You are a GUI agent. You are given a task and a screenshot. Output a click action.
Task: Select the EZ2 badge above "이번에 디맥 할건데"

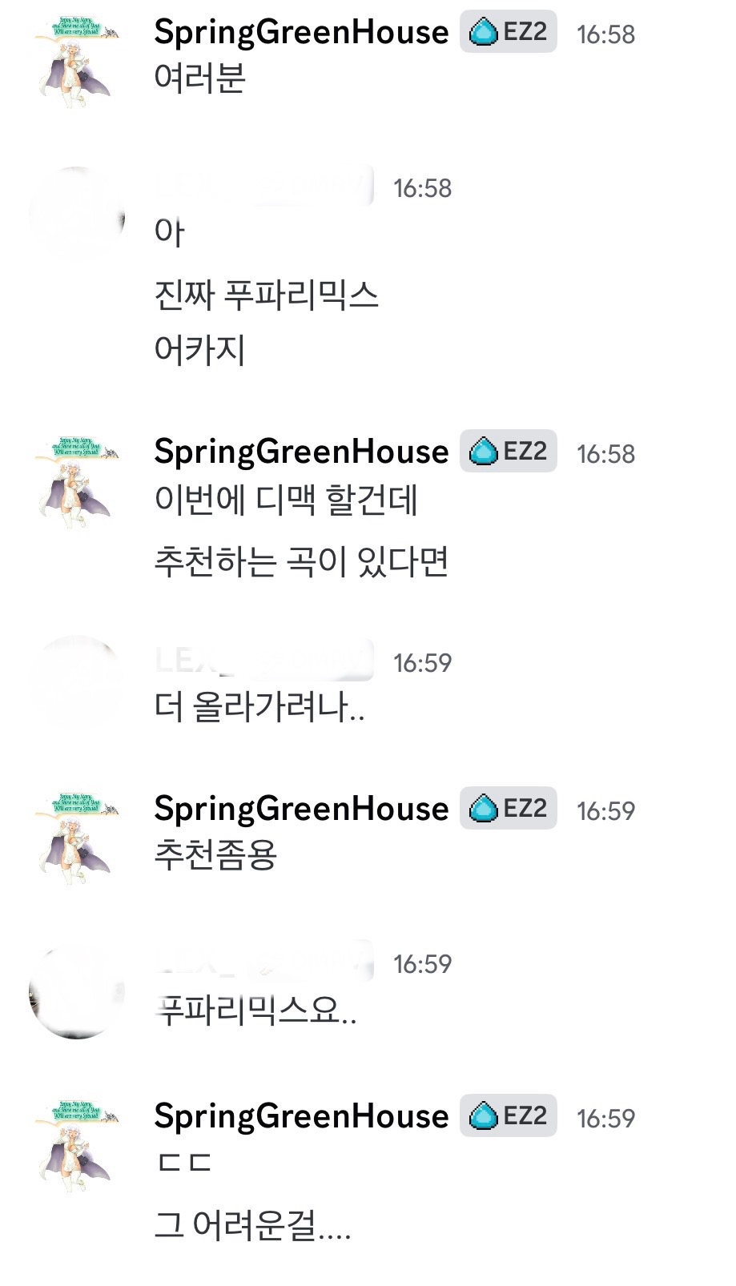pos(508,452)
